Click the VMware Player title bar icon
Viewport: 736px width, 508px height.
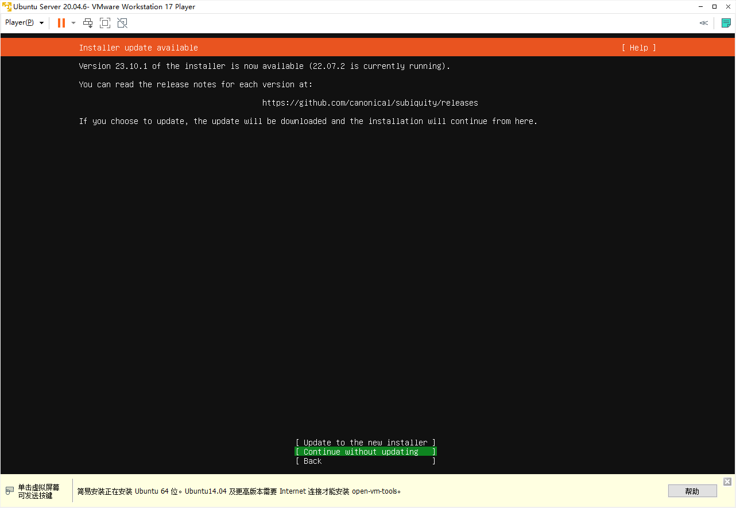pos(6,7)
